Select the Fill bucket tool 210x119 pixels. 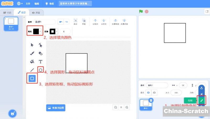point(32,62)
